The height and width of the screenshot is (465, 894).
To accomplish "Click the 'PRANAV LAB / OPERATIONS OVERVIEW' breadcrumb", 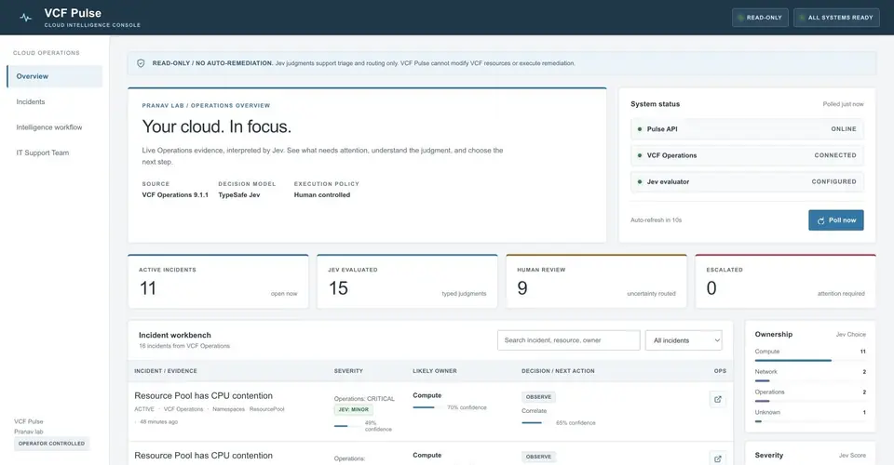I will [206, 106].
